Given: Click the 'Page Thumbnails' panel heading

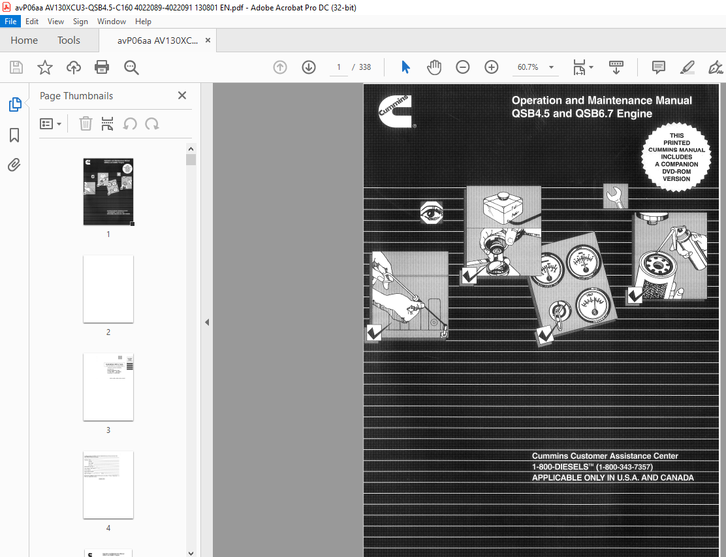Looking at the screenshot, I should (x=76, y=96).
